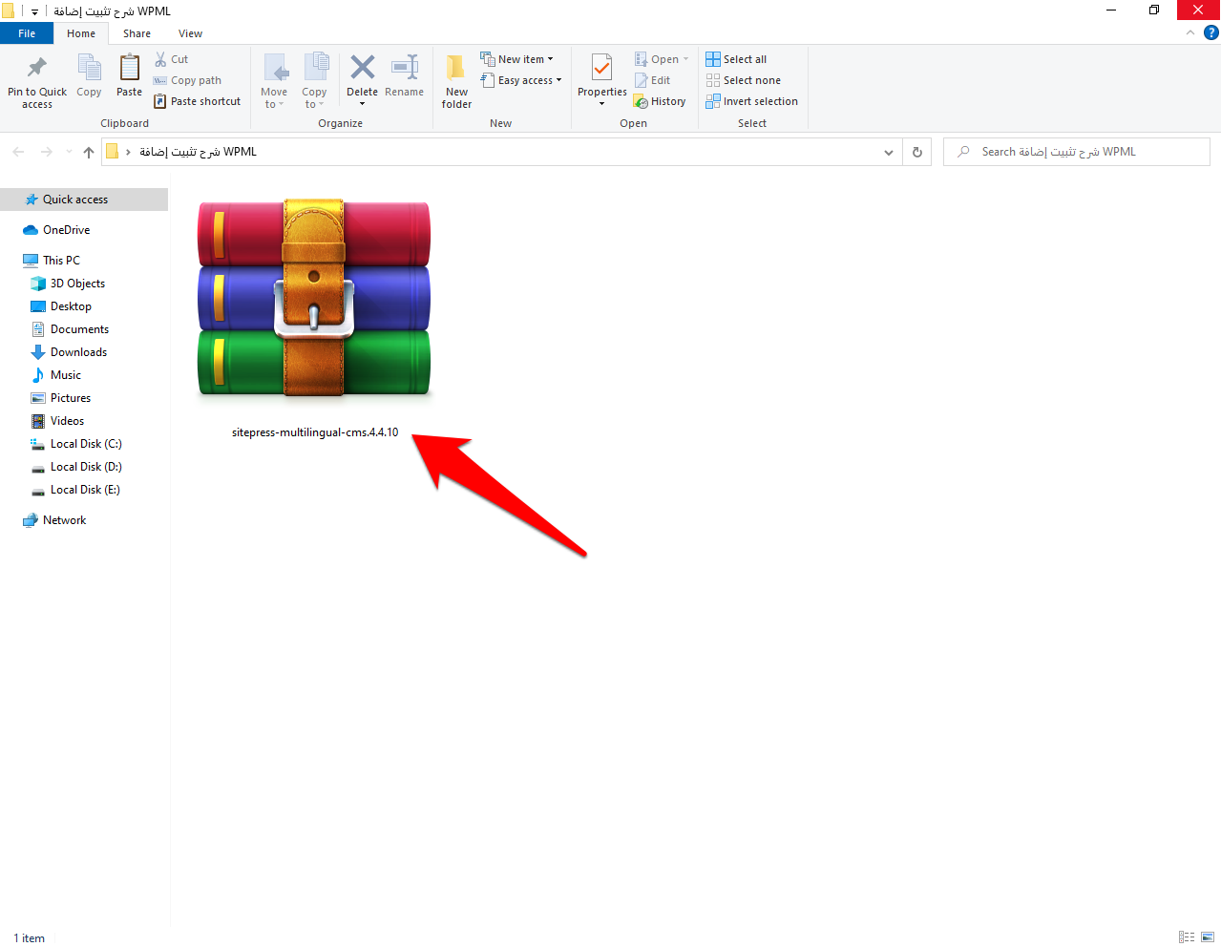This screenshot has height=947, width=1221.
Task: Switch to details view in status bar
Action: (1187, 937)
